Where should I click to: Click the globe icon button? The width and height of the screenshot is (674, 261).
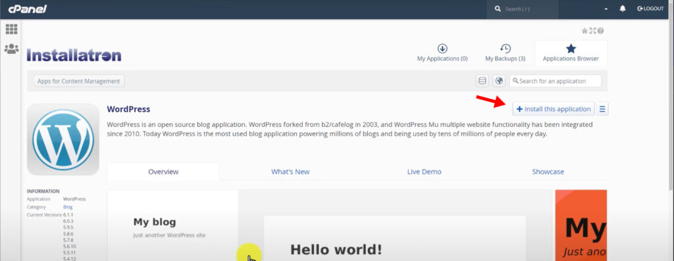click(x=499, y=81)
